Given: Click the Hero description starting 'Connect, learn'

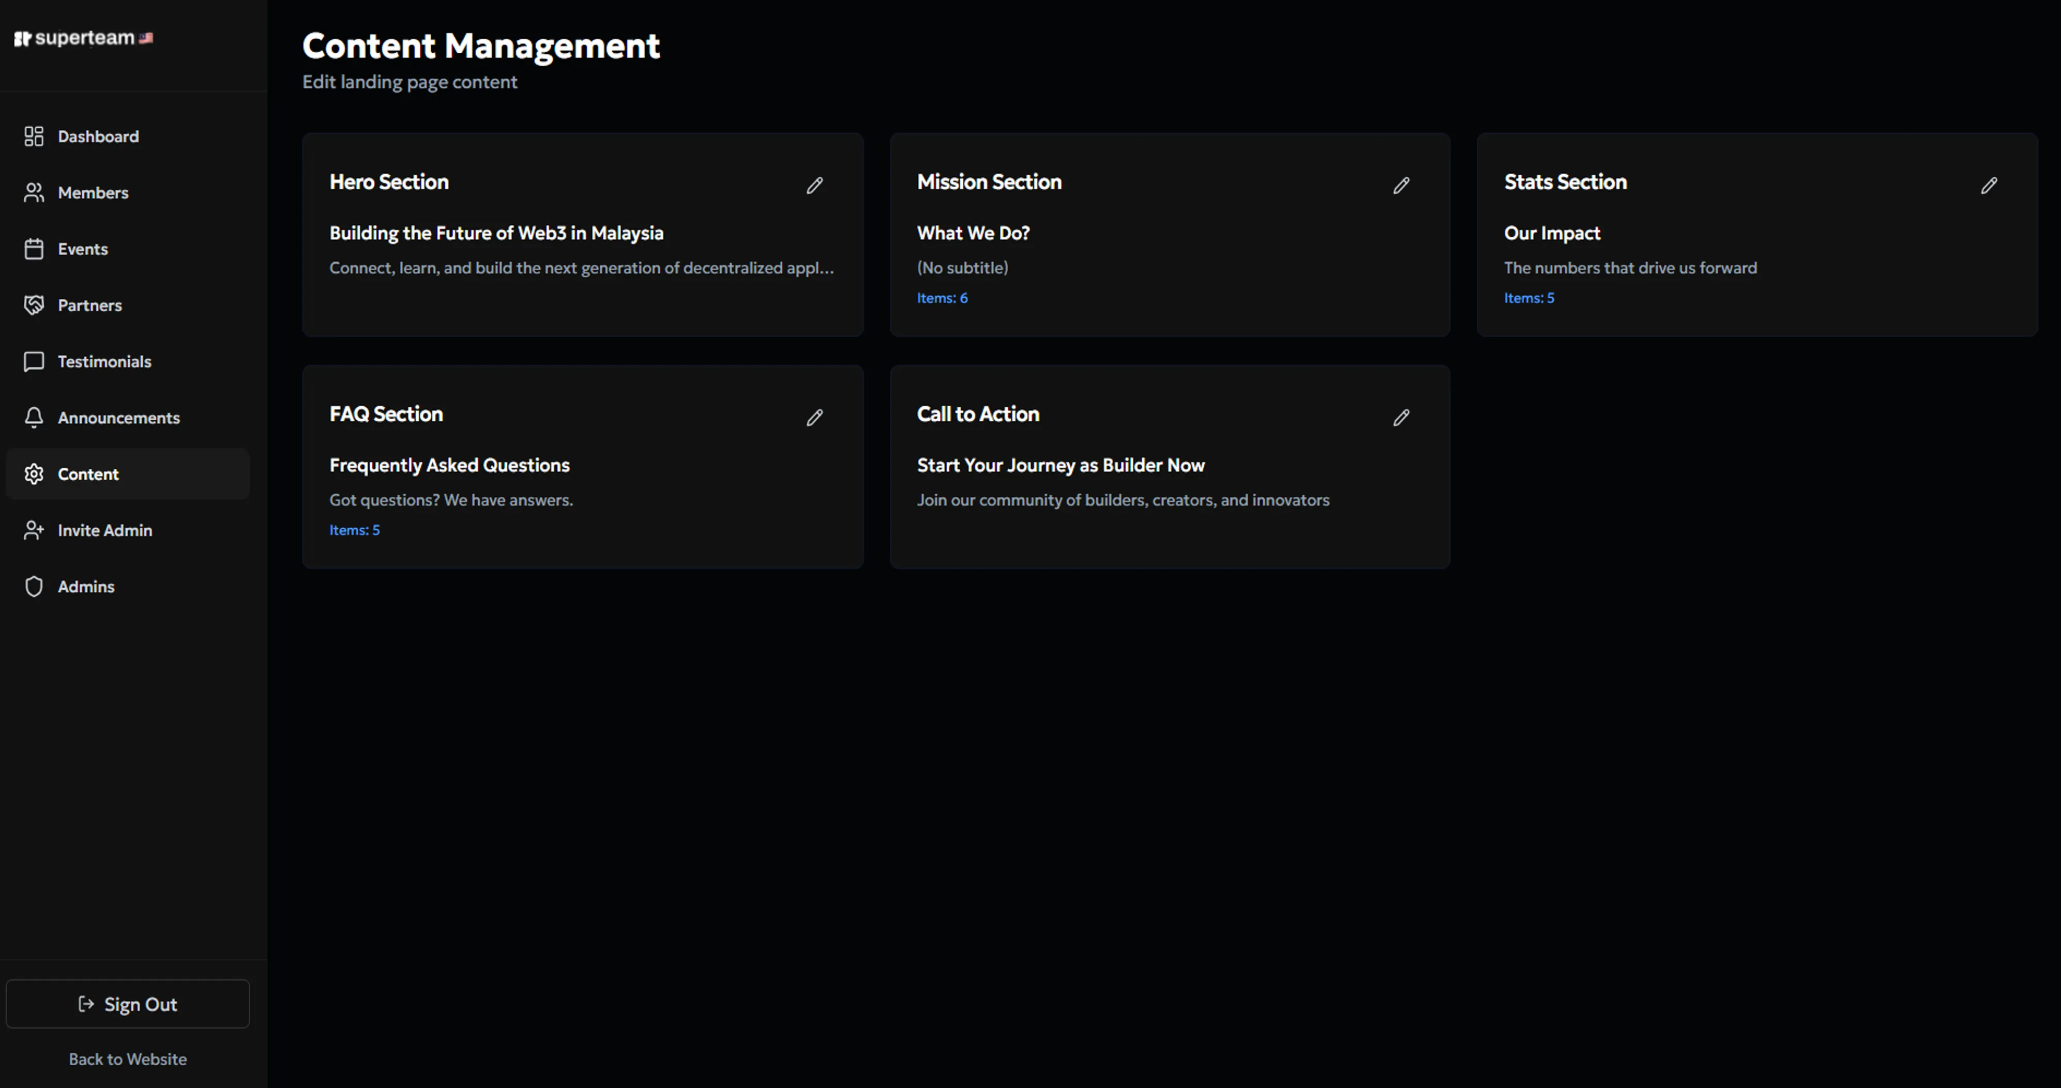Looking at the screenshot, I should 582,267.
